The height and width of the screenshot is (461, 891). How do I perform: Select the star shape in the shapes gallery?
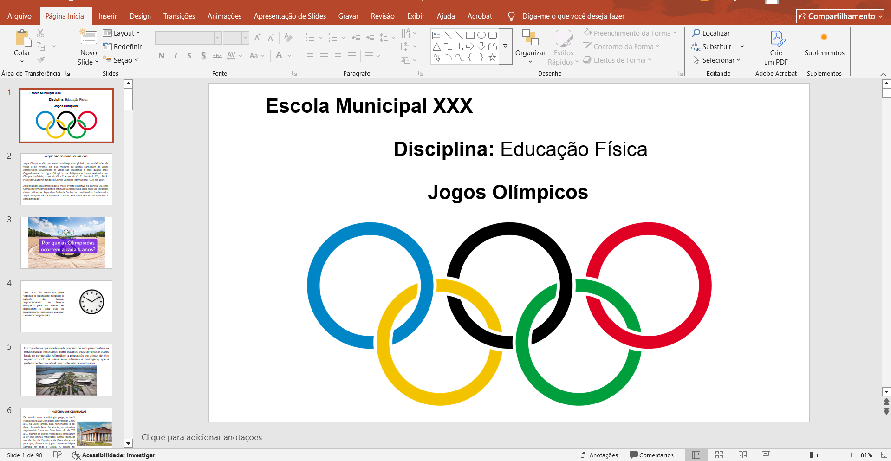click(x=493, y=58)
